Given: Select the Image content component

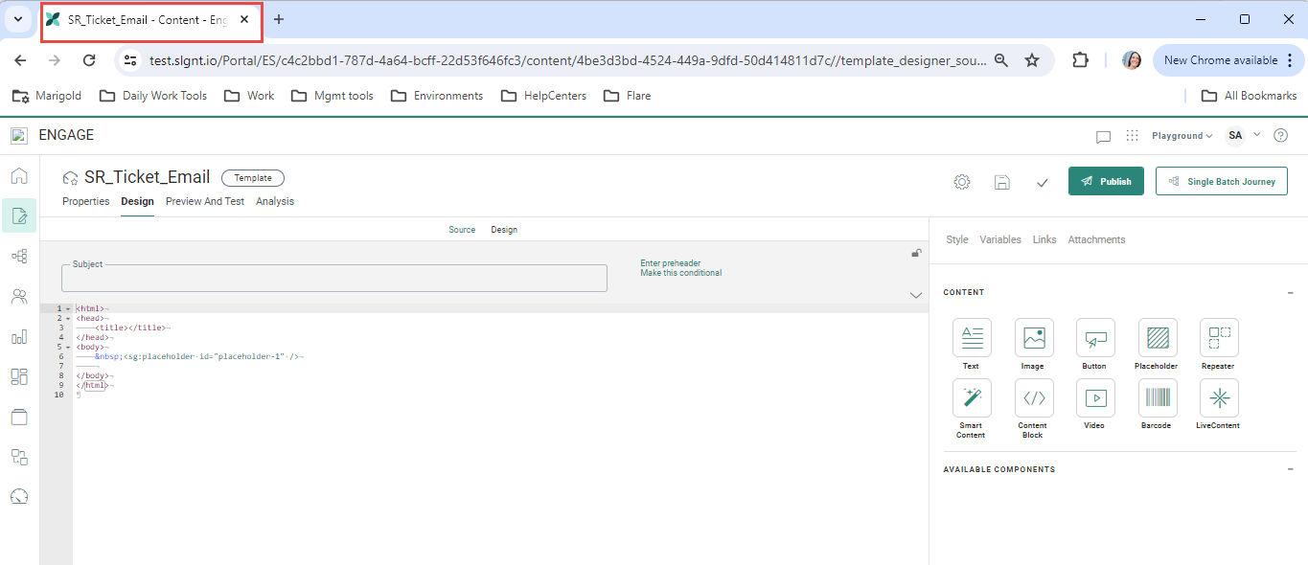Looking at the screenshot, I should click(1033, 338).
